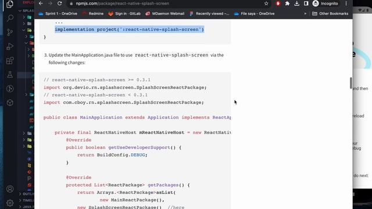The height and width of the screenshot is (209, 372).
Task: Open the VS Code Explorer view
Action: [x=10, y=4]
